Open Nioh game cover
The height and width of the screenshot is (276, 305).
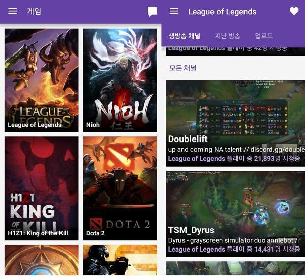coord(120,80)
